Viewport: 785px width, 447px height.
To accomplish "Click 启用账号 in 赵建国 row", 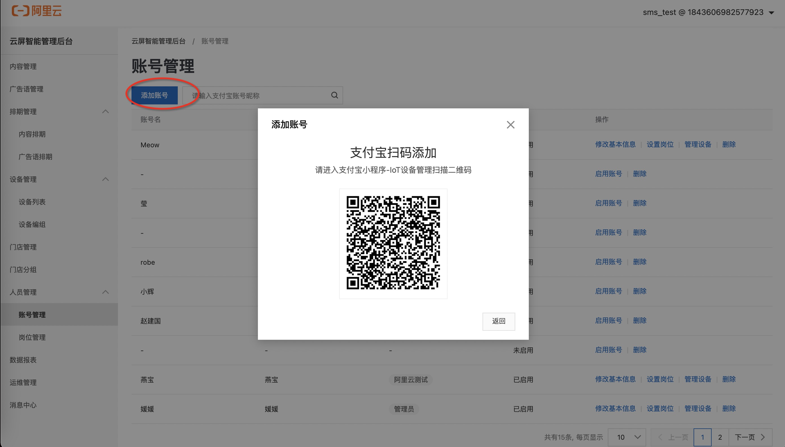I will tap(608, 321).
